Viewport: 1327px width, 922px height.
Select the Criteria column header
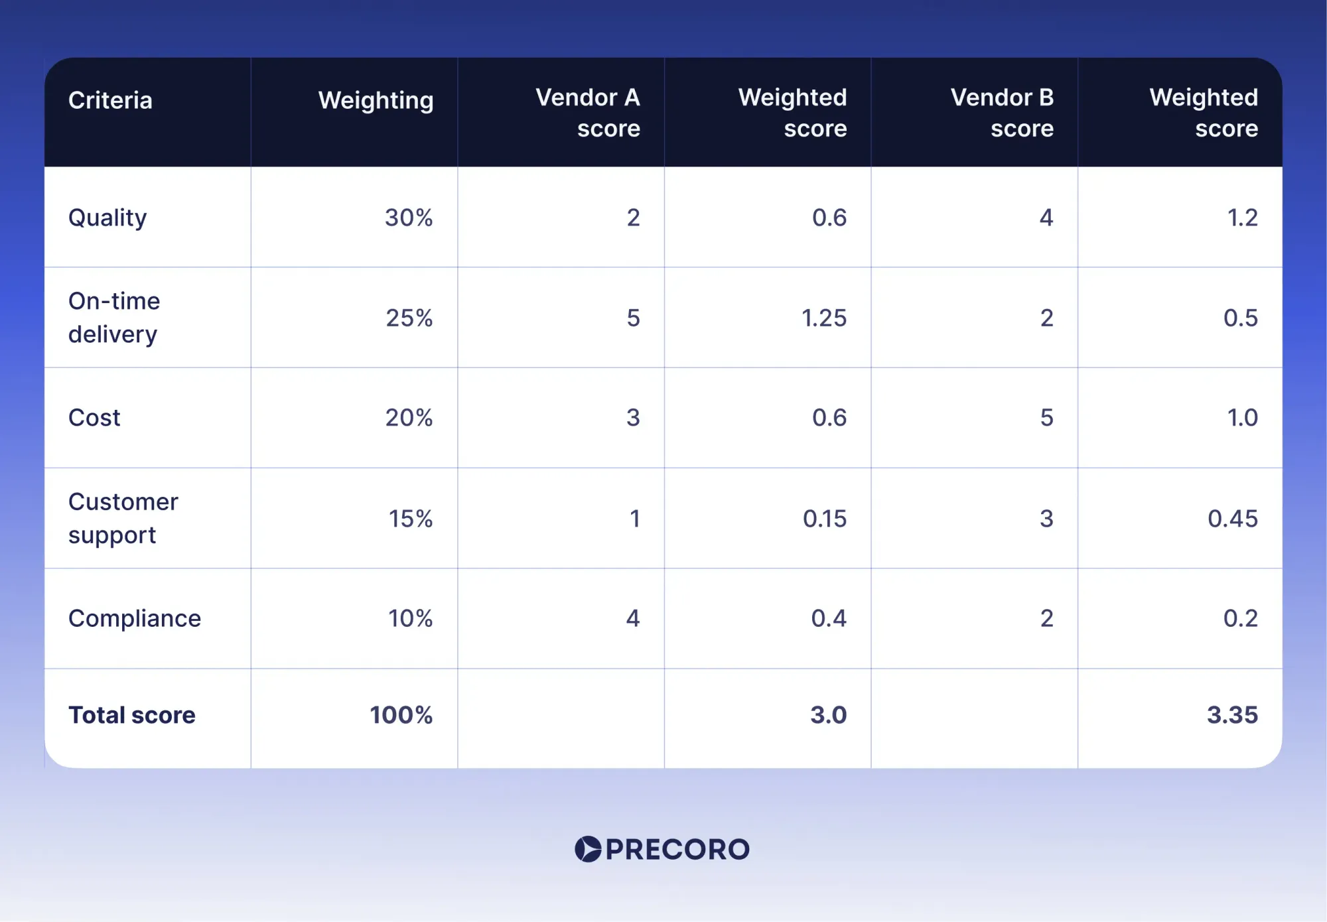tap(110, 100)
